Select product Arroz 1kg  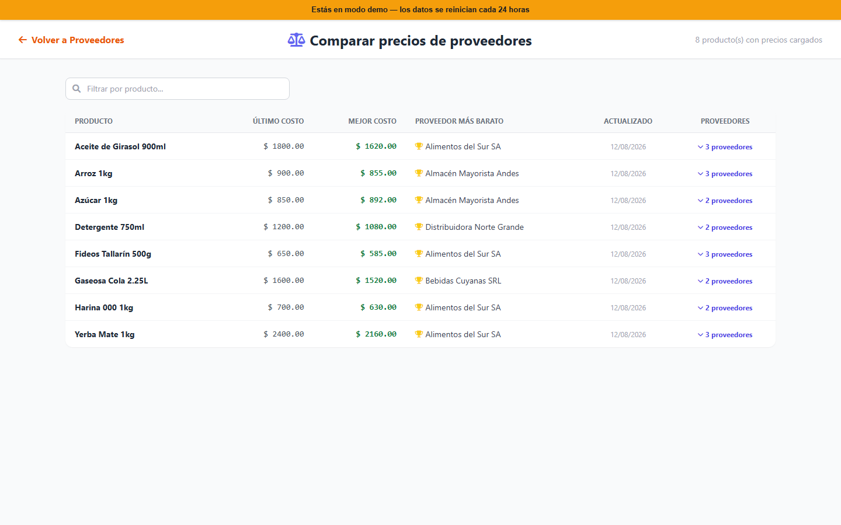93,173
